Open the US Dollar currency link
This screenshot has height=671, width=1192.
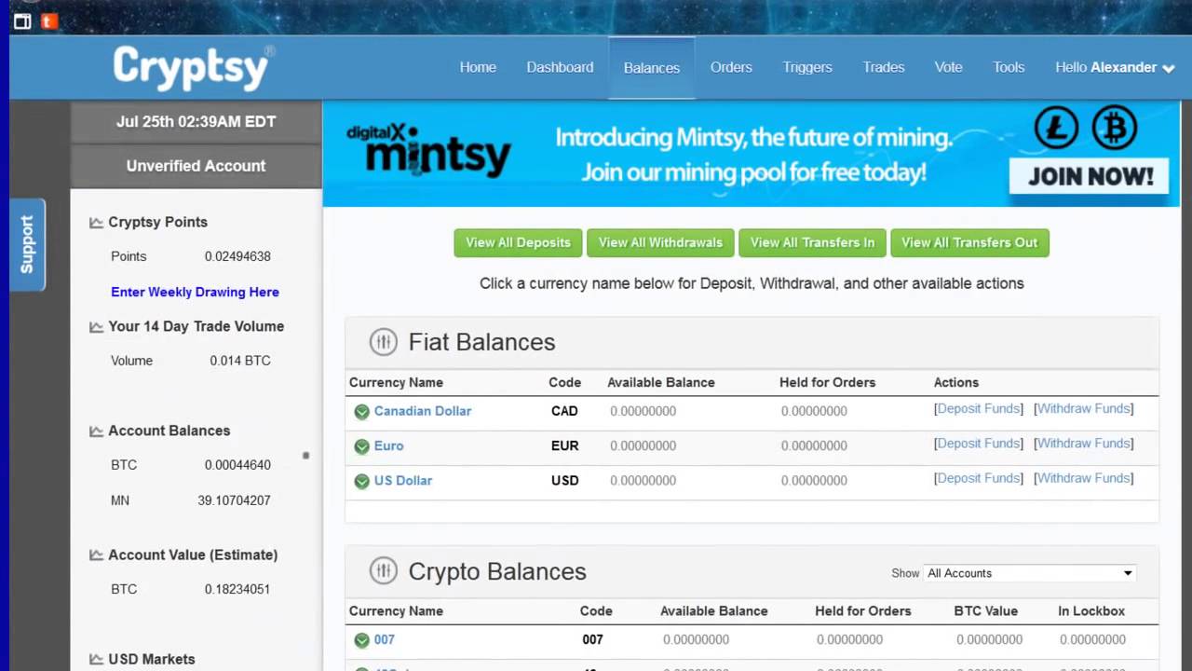tap(403, 481)
